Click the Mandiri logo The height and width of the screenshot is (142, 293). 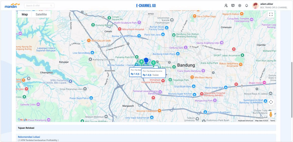pos(12,6)
